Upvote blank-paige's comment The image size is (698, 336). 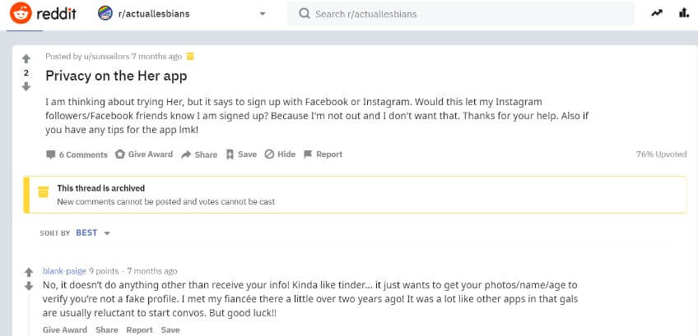coord(29,272)
